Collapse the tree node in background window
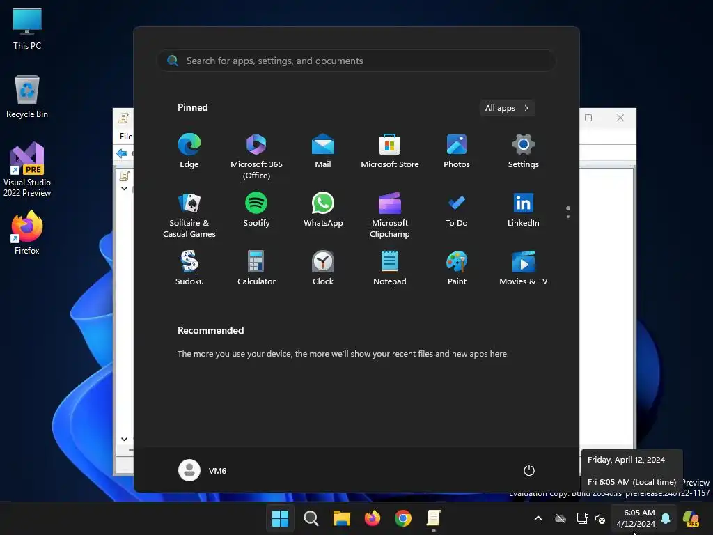This screenshot has height=535, width=713. [x=124, y=188]
